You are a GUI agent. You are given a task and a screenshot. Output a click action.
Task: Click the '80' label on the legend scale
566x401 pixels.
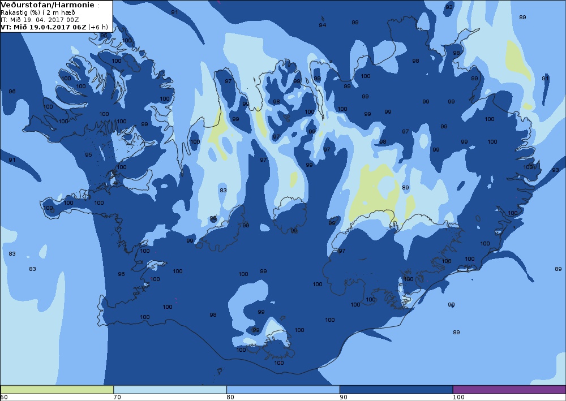(230, 398)
